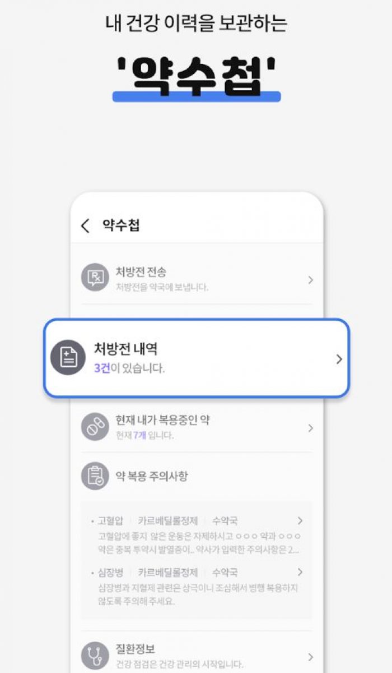Screen dimensions: 392x673
Task: Tap the clipboard icon for 약 복용 주의사항
Action: [95, 476]
